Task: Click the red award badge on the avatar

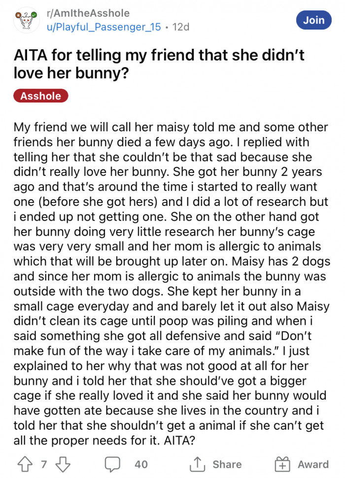Action: [x=18, y=15]
